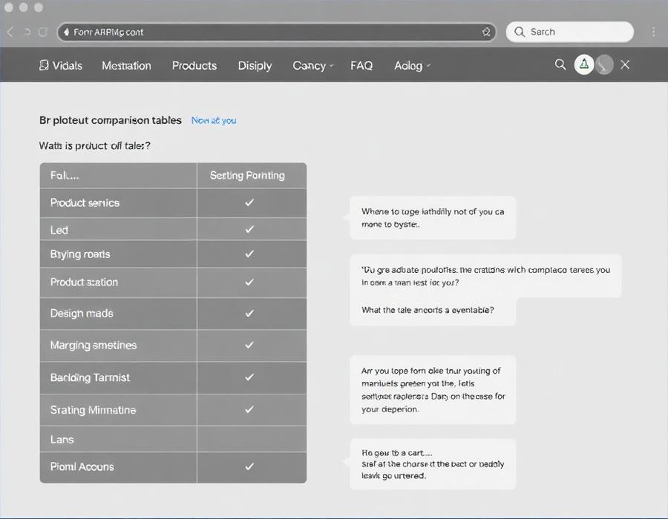668x519 pixels.
Task: Open site search from the navbar magnifier
Action: point(560,65)
